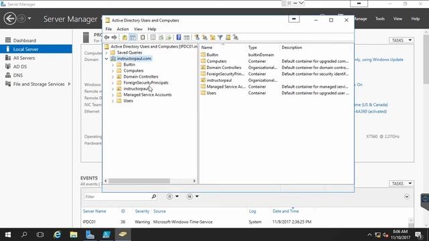Image resolution: width=429 pixels, height=241 pixels.
Task: Open PowerShell from taskbar
Action: pyautogui.click(x=106, y=234)
